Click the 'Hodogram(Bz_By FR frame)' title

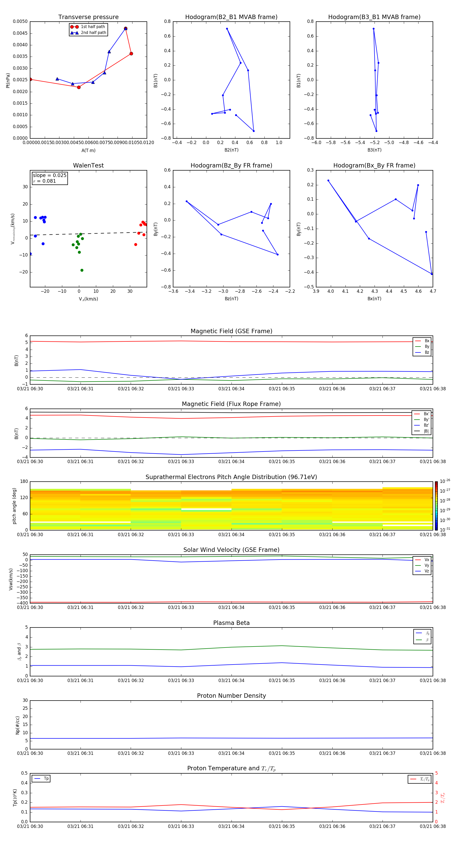[231, 165]
